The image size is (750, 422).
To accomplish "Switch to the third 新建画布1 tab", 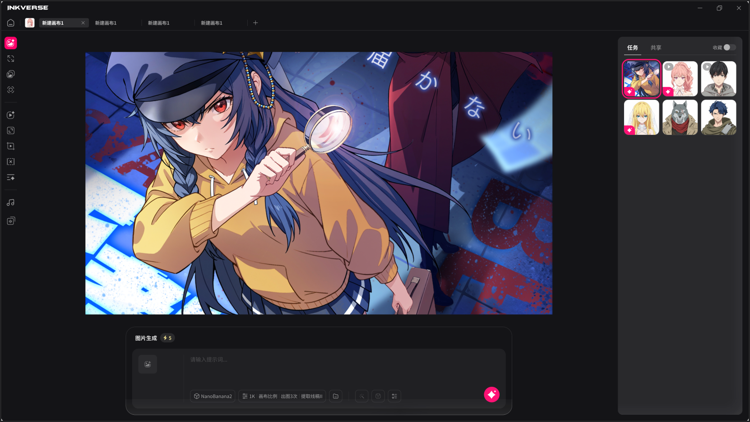I will pyautogui.click(x=159, y=23).
